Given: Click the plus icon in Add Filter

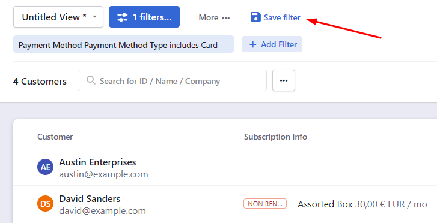Looking at the screenshot, I should pos(253,44).
